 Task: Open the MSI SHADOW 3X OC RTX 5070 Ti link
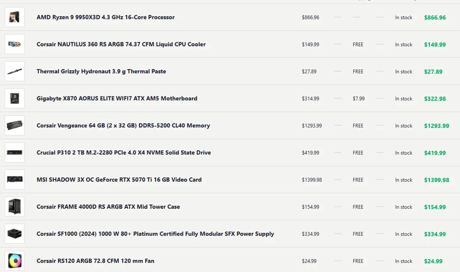(119, 180)
